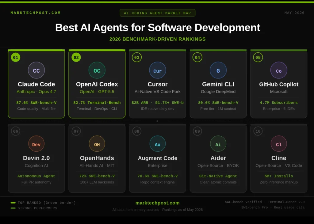Click 5M+ Installs stat

point(279,176)
